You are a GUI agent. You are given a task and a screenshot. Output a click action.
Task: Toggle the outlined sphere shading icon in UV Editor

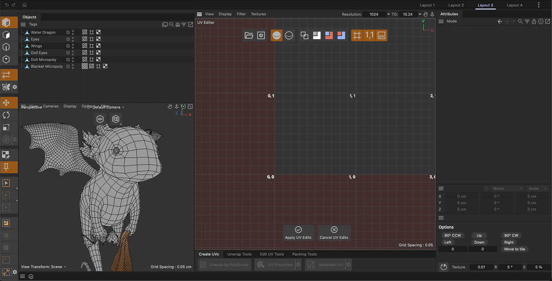click(289, 35)
